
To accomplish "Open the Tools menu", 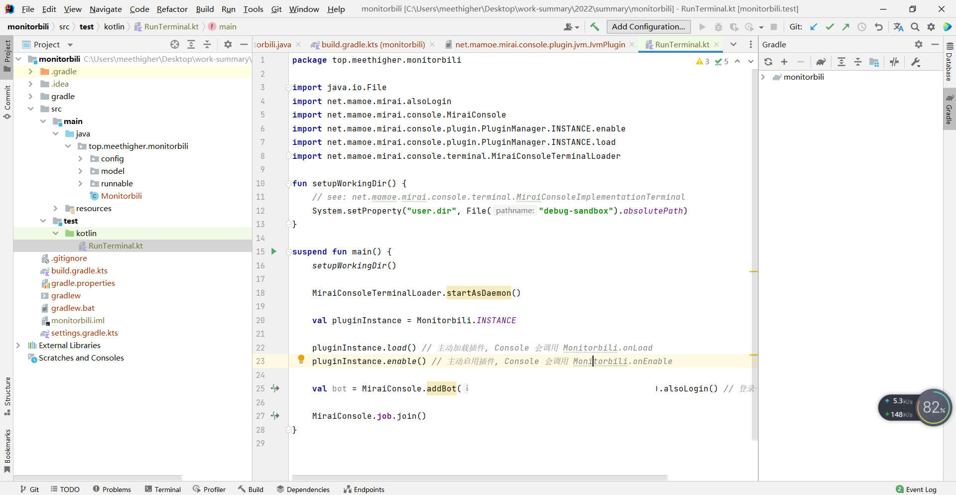I will (x=253, y=9).
